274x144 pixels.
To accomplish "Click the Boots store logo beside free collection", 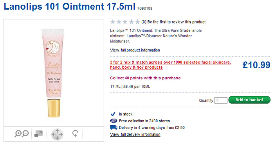I will (114, 121).
